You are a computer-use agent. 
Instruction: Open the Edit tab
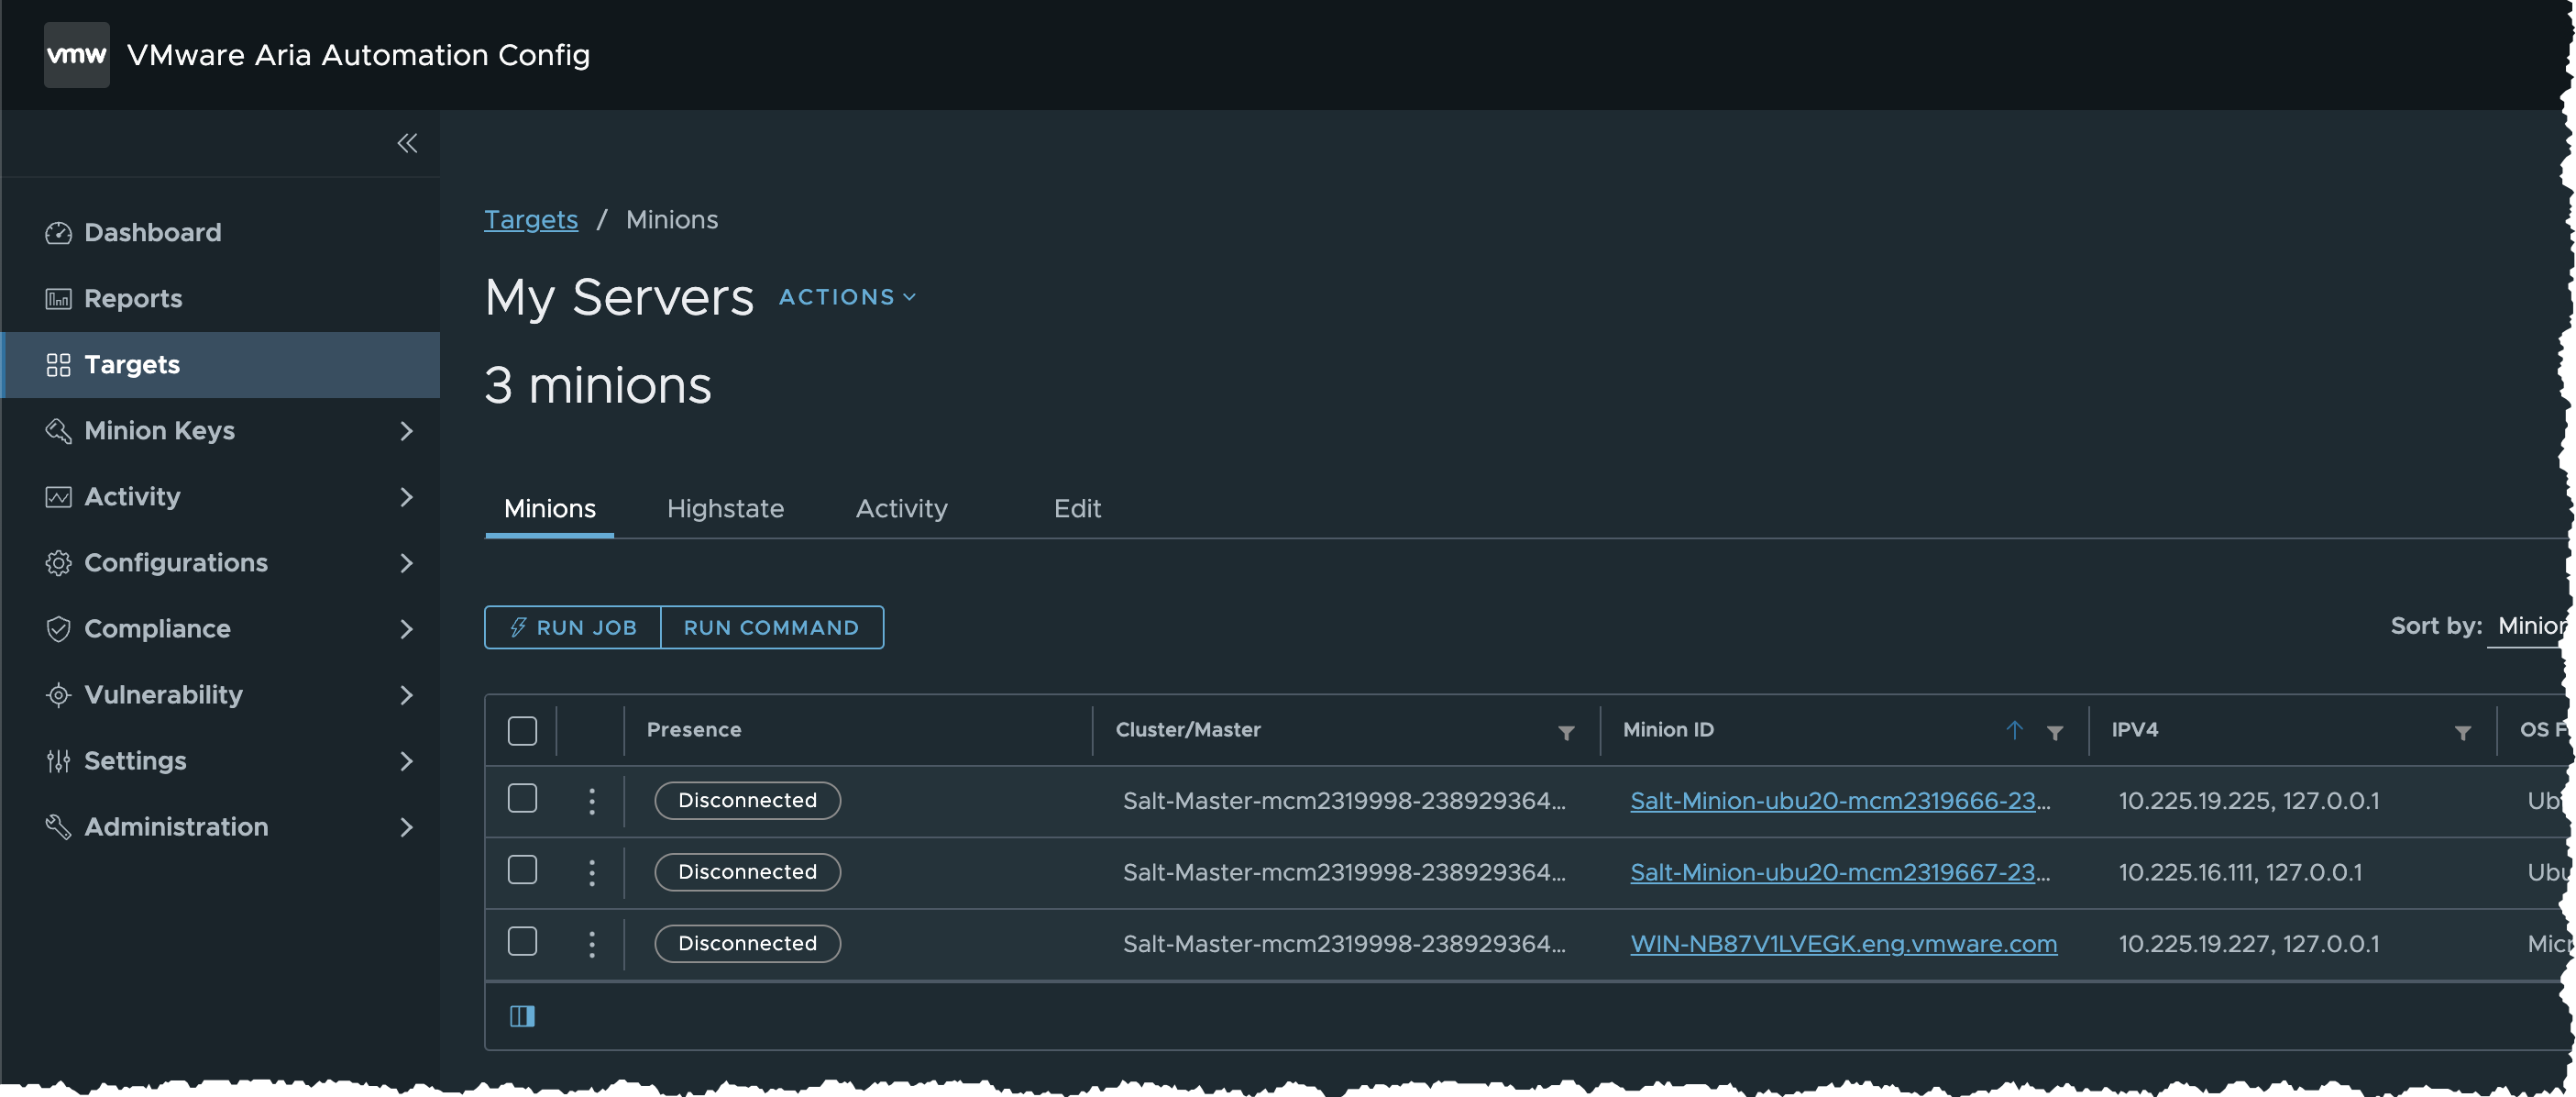(x=1077, y=508)
